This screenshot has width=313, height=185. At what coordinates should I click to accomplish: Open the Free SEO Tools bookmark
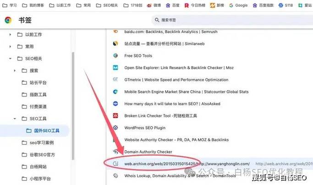coord(138,56)
